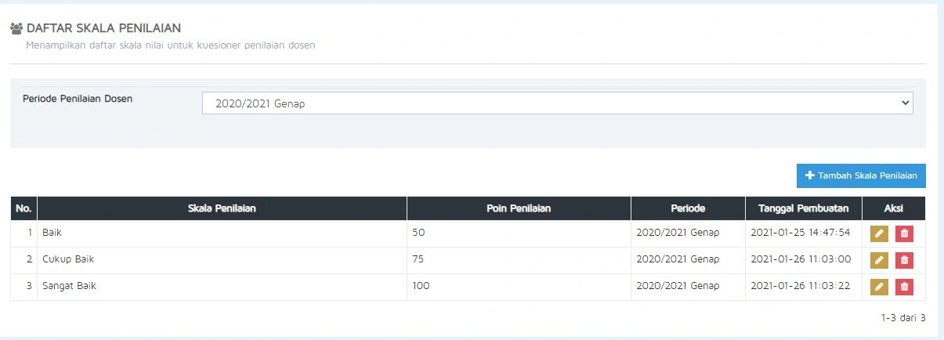Screen dimensions: 944x340
Task: Remove Sangat Baik with the red trash icon
Action: 904,287
